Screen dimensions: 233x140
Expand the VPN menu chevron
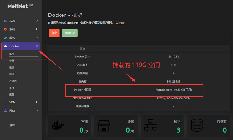click(37, 102)
